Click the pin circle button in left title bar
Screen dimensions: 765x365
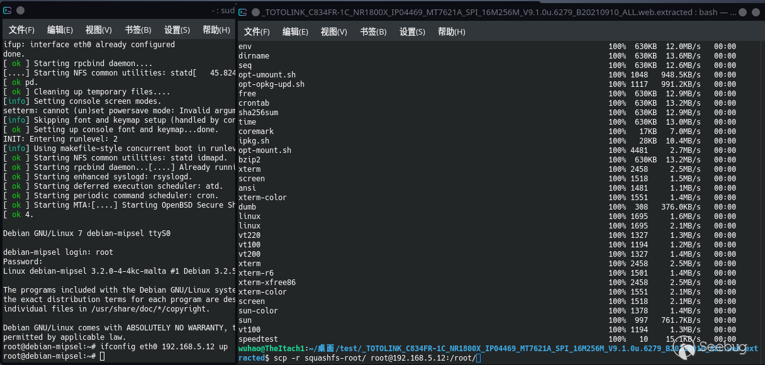pyautogui.click(x=21, y=11)
